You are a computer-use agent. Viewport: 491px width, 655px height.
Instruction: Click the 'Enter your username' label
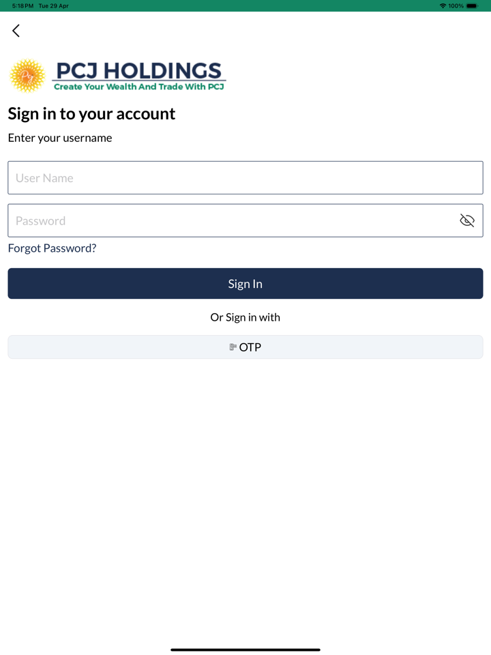pos(60,138)
